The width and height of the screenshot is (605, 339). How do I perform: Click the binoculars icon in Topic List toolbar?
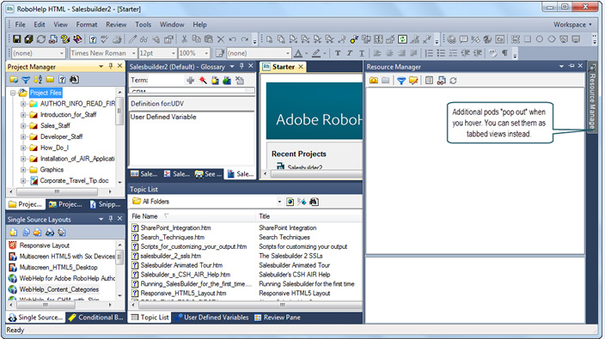pyautogui.click(x=314, y=202)
